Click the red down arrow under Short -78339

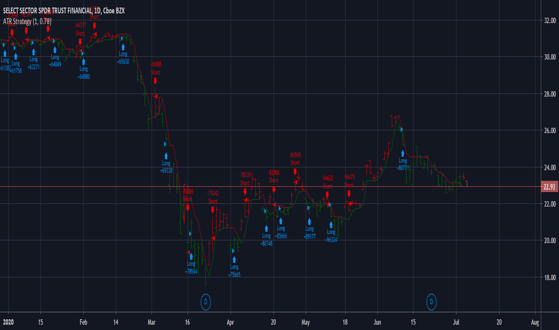pyautogui.click(x=245, y=191)
